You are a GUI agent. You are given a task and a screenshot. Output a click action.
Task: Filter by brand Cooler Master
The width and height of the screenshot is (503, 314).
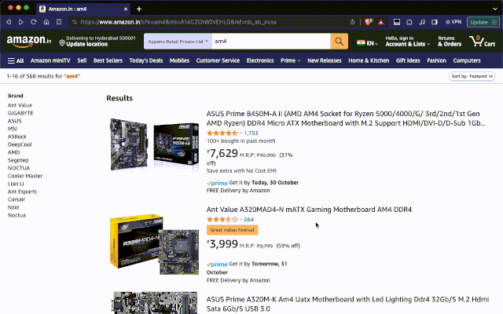pos(25,176)
